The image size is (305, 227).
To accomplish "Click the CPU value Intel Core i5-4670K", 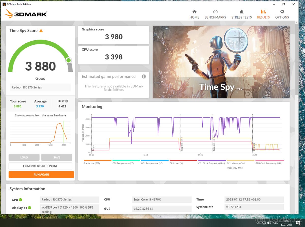I will point(162,200).
